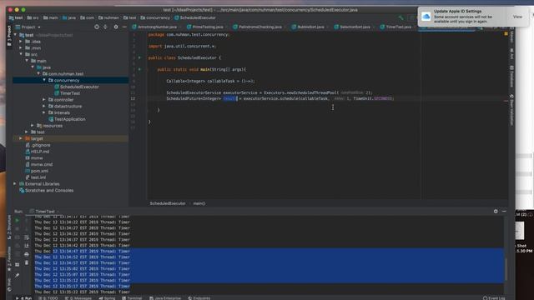This screenshot has height=300, width=534.
Task: Select TestApplication in project tree
Action: click(67, 119)
